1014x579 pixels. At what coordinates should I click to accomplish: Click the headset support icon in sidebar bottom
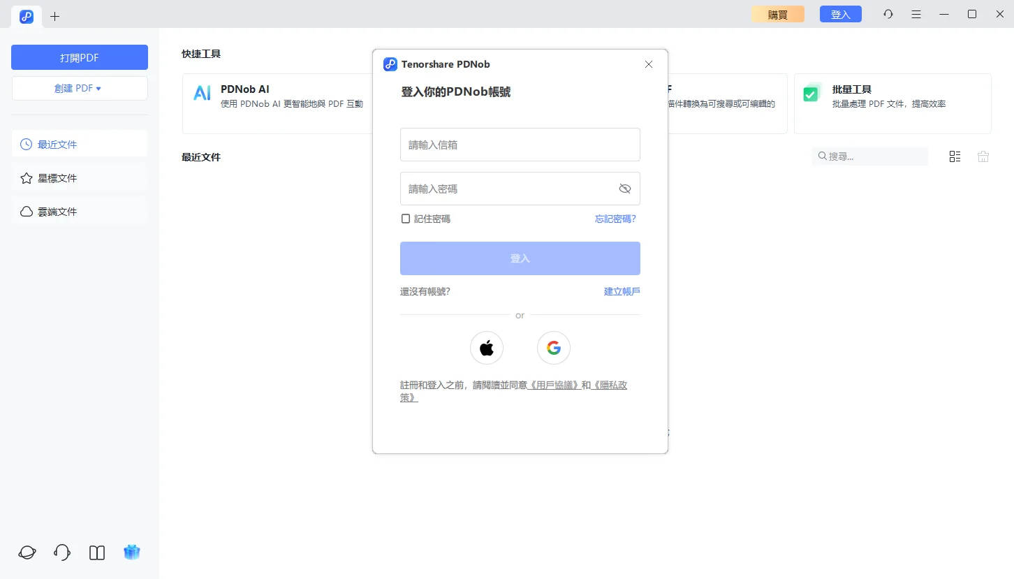coord(62,552)
